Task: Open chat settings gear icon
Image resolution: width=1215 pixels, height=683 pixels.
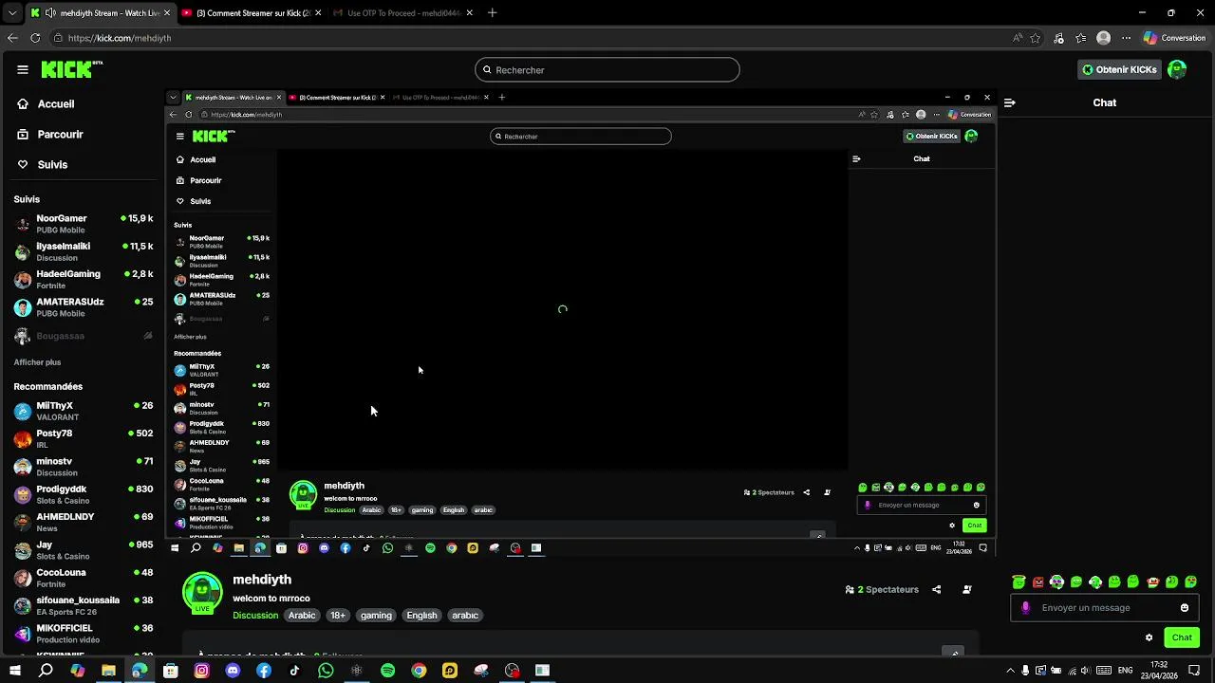Action: 1149,637
